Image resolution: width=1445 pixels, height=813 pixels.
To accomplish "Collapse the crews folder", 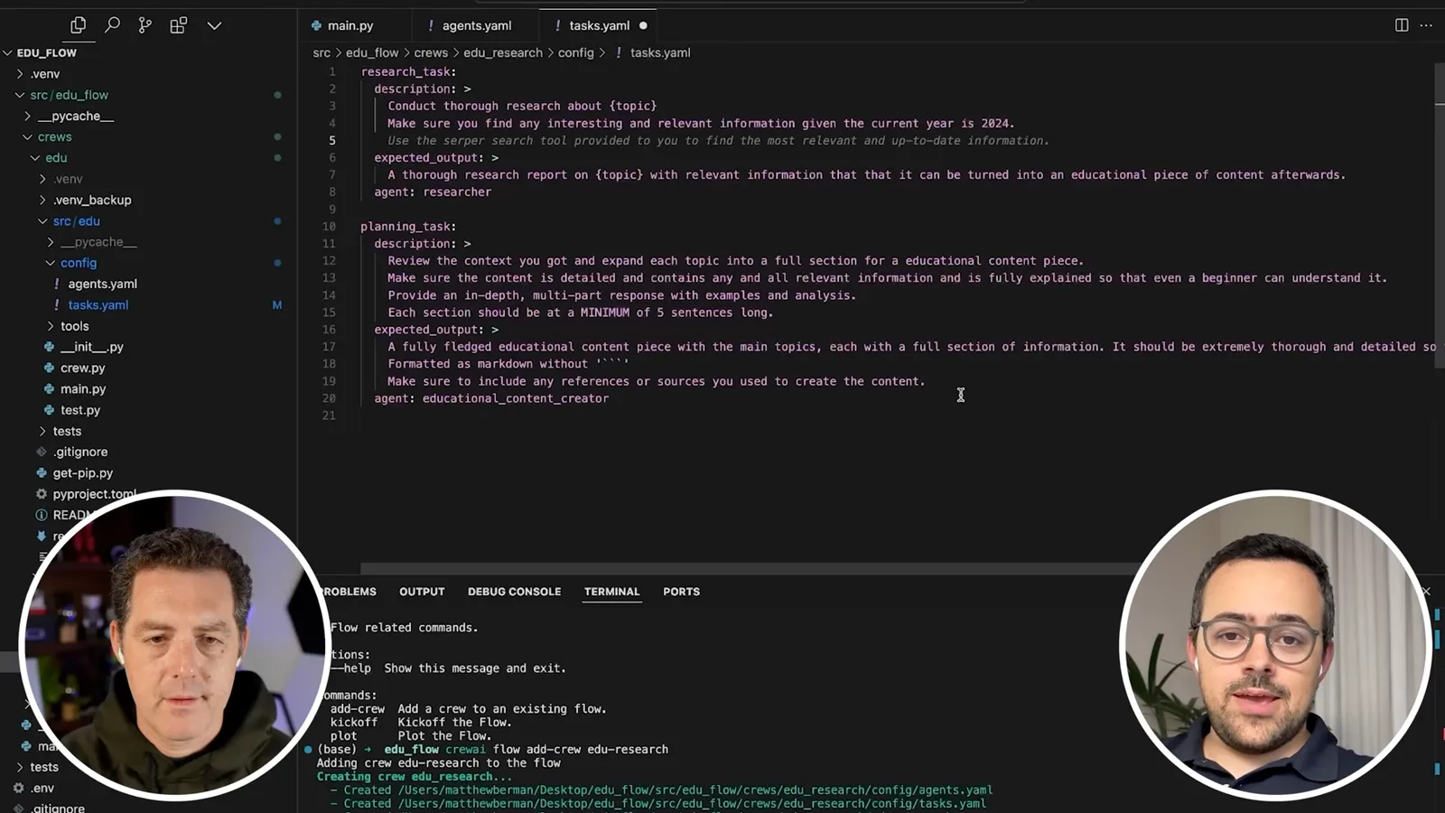I will (x=54, y=136).
